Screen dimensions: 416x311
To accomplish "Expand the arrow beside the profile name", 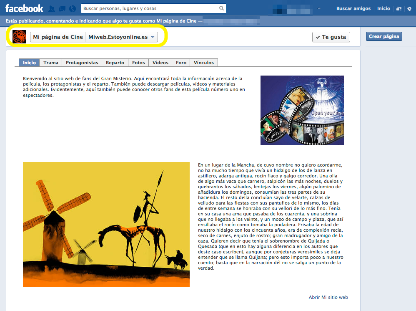I will tap(319, 8).
